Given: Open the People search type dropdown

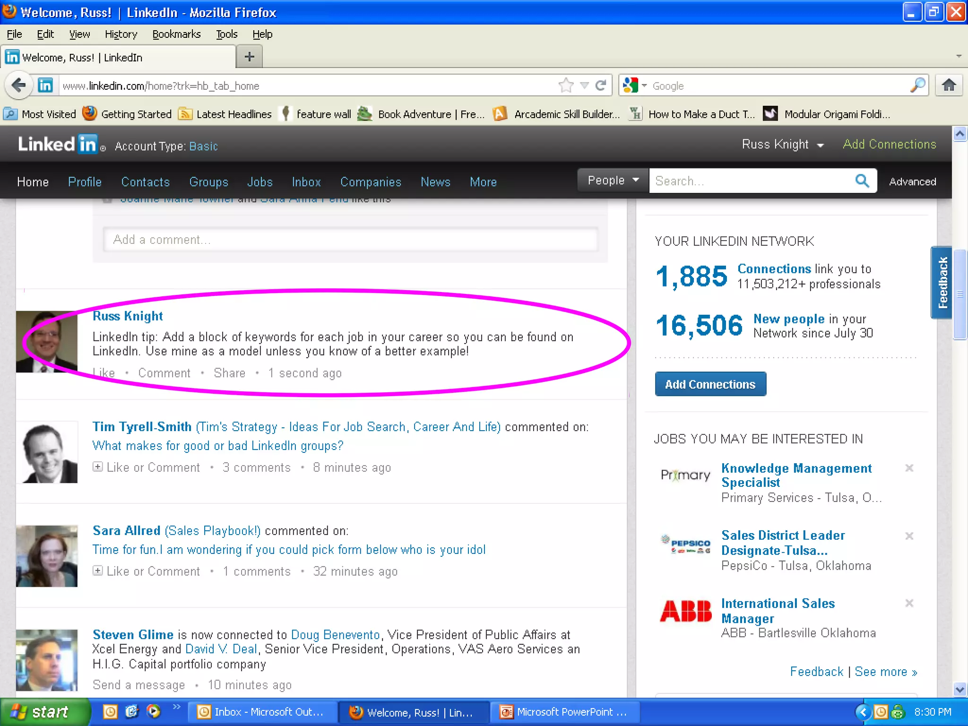Looking at the screenshot, I should click(613, 181).
